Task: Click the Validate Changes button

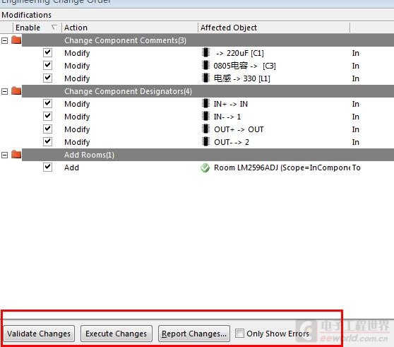Action: pyautogui.click(x=39, y=334)
